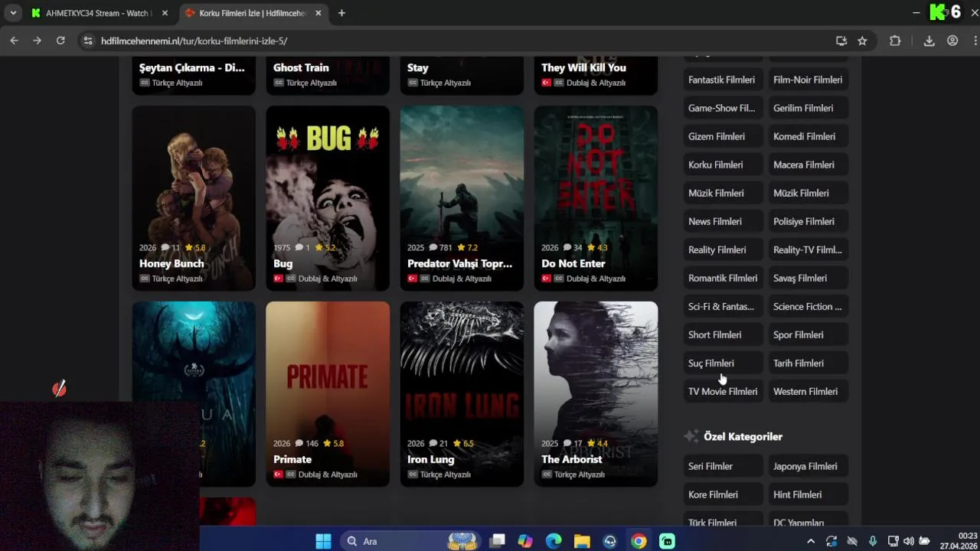This screenshot has width=980, height=551.
Task: Open the Honey Bunch movie poster
Action: click(x=194, y=198)
